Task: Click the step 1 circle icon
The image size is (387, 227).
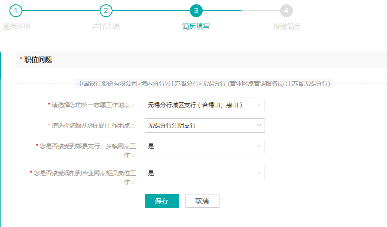Action: click(x=16, y=10)
